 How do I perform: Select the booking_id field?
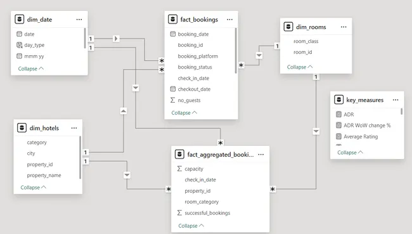tap(191, 45)
